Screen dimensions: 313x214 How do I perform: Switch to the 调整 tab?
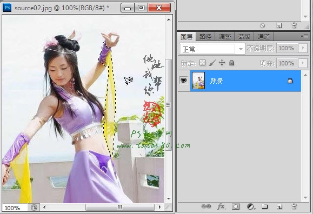tap(225, 37)
